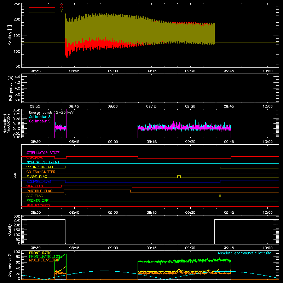This screenshot has width=283, height=283.
Task: Click the AAZ_FLAG pulse near 09:41
Action: pos(220,196)
